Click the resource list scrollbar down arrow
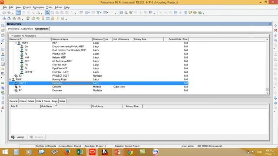Image resolution: width=278 pixels, height=156 pixels. pos(267,93)
